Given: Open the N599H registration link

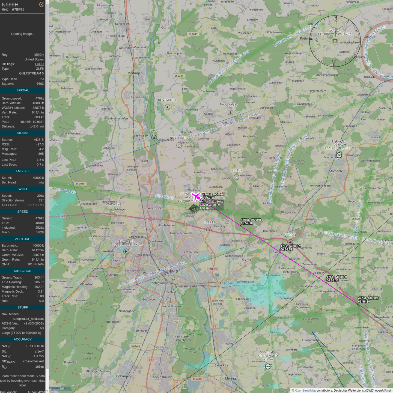Looking at the screenshot, I should click(38, 55).
